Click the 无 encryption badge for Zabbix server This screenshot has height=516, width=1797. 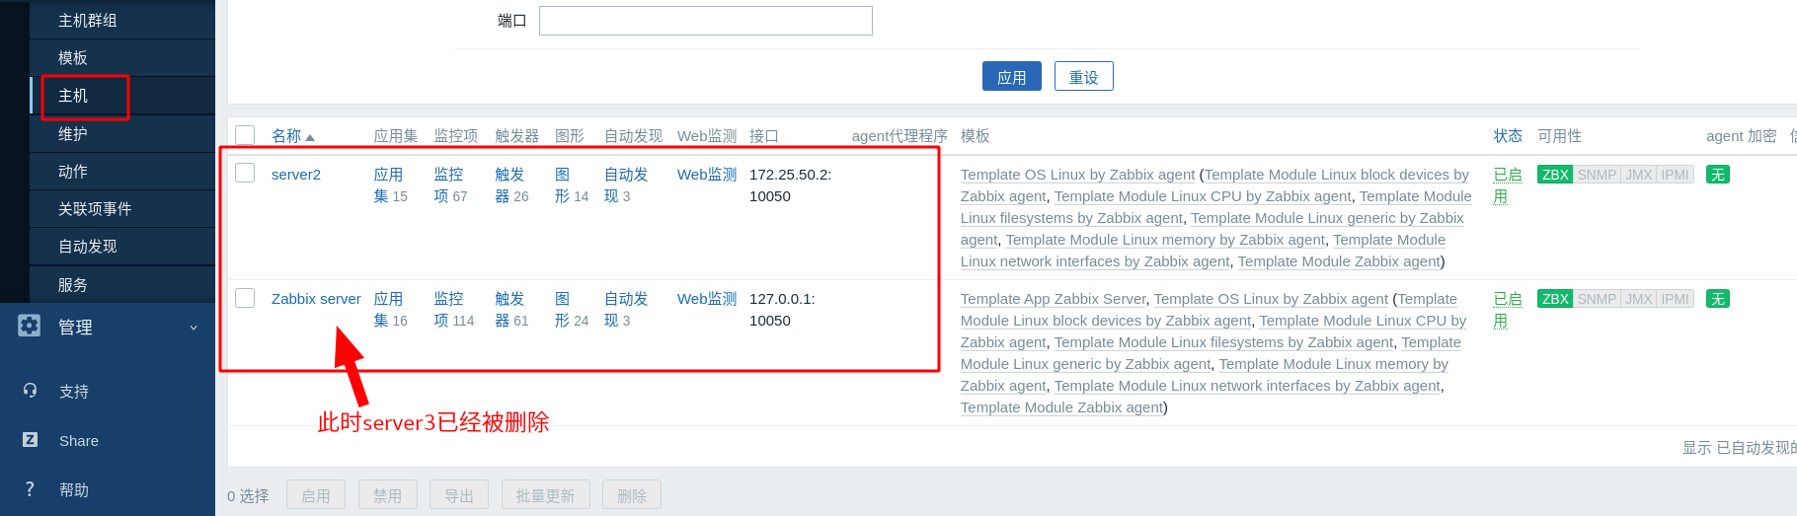(1718, 299)
